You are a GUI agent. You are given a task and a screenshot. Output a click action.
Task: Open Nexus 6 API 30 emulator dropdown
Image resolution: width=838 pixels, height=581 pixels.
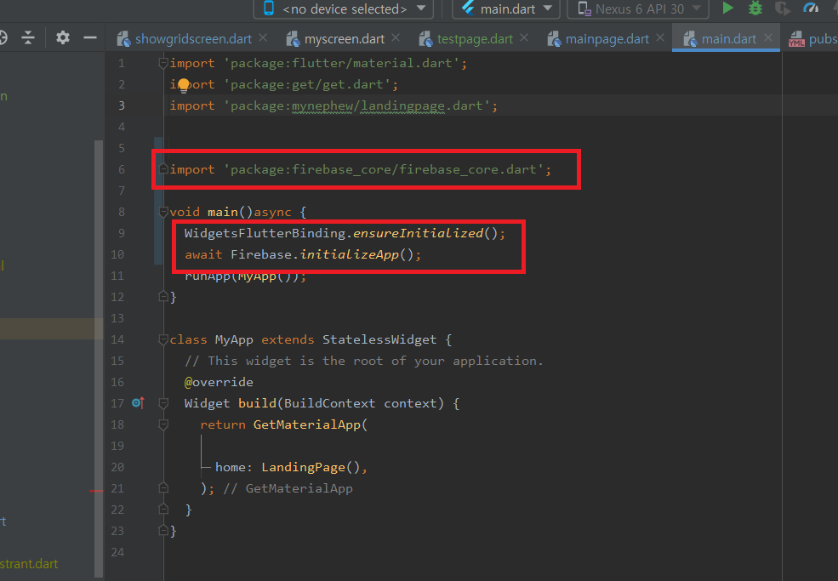tap(638, 9)
